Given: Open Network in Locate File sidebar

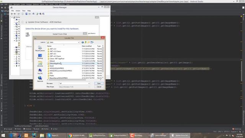Looking at the screenshot, I should point(40,79).
